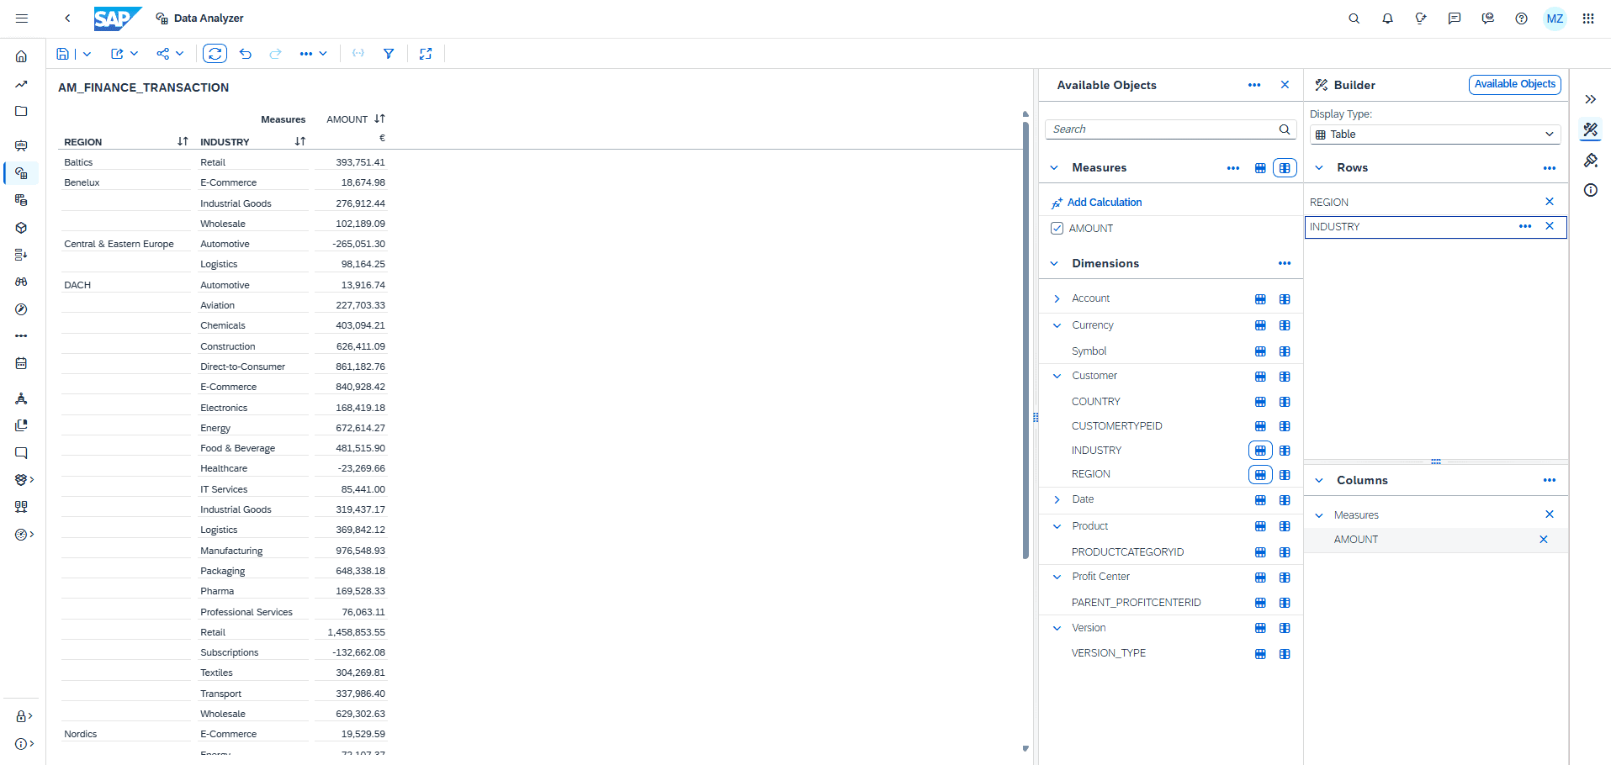Open the Save dropdown arrow
This screenshot has width=1611, height=765.
click(87, 54)
